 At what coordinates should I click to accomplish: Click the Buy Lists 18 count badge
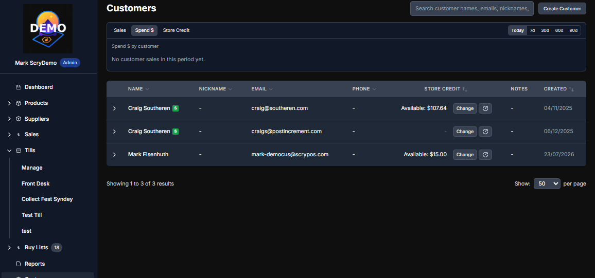57,248
